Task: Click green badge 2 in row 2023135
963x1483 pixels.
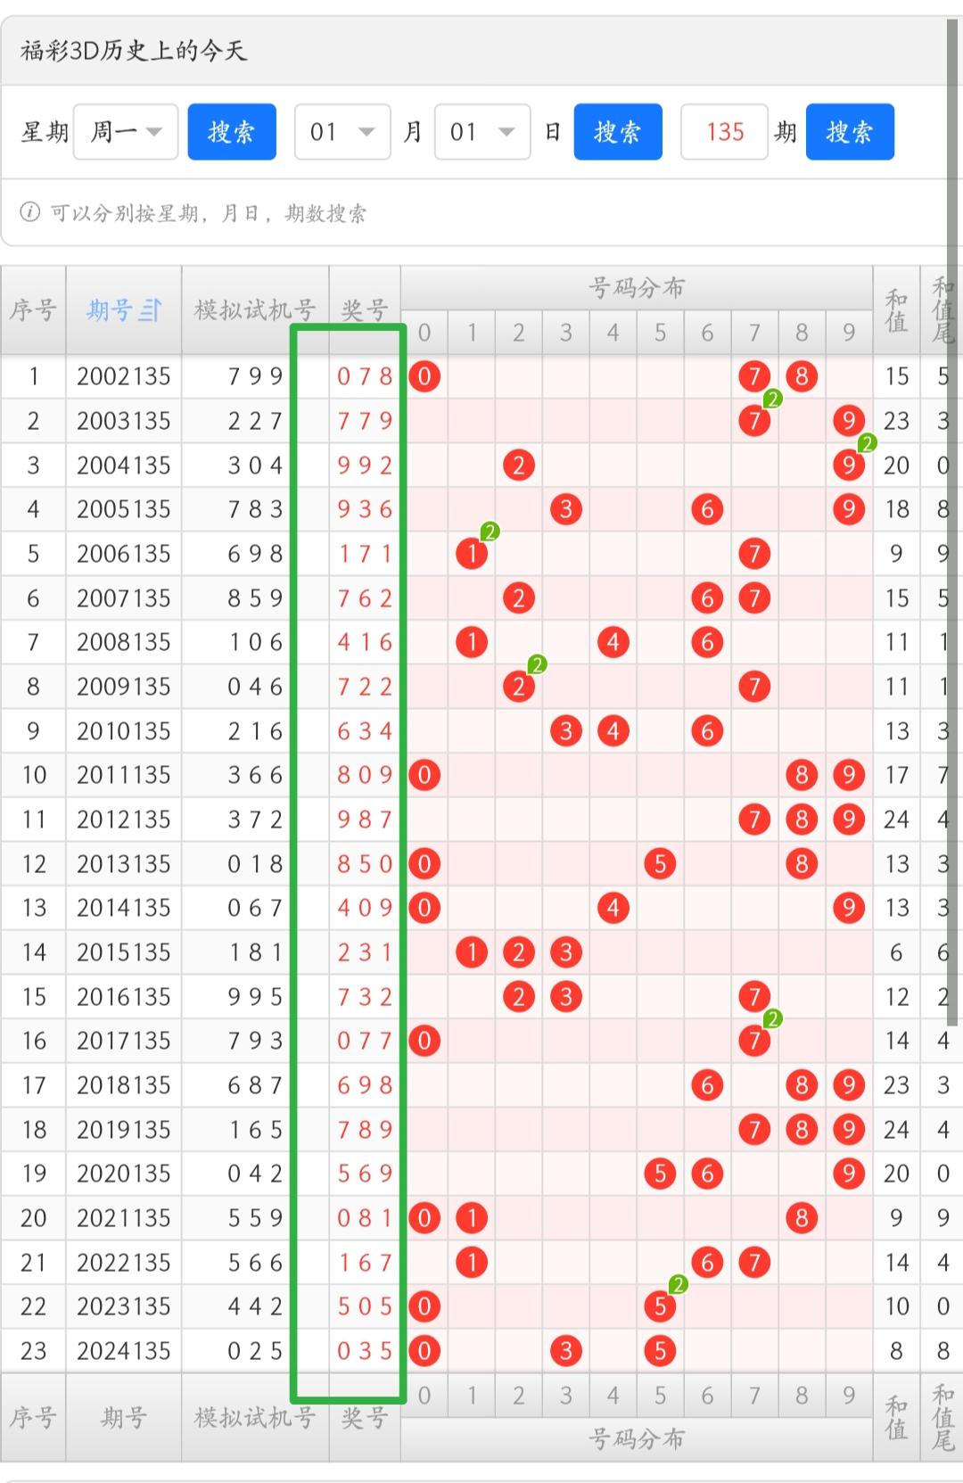Action: tap(679, 1285)
